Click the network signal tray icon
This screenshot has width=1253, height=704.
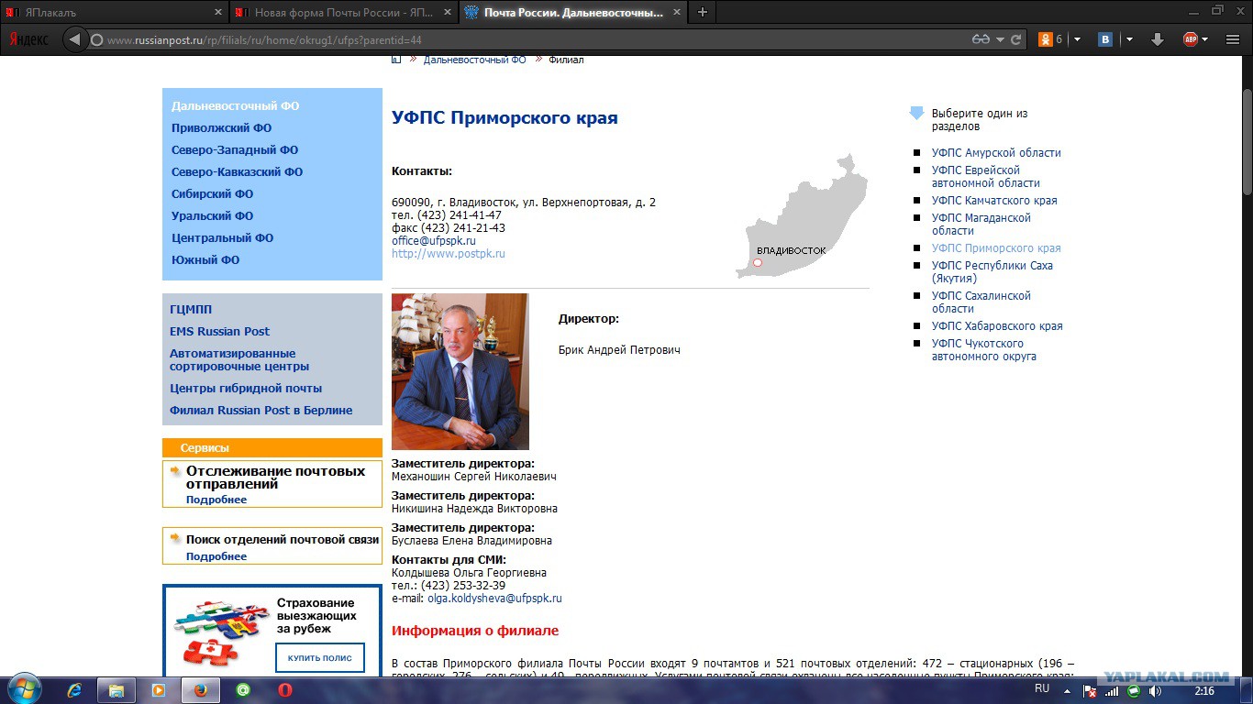tap(1113, 690)
